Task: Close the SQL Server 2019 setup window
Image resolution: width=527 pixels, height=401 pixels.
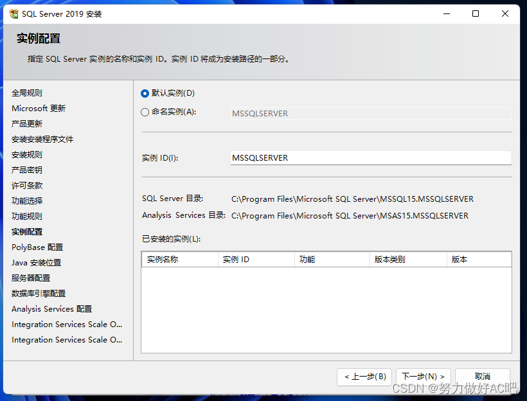Action: point(505,13)
